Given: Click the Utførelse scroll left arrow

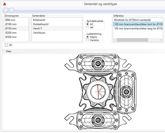Looking at the screenshot, I should (x=115, y=40).
